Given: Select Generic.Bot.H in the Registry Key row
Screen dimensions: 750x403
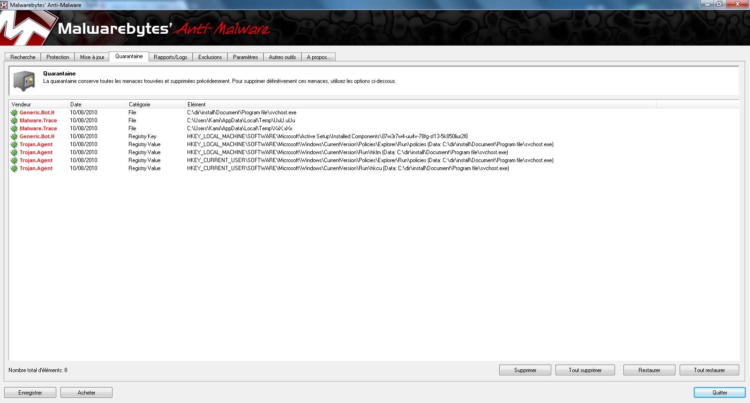Looking at the screenshot, I should [37, 136].
